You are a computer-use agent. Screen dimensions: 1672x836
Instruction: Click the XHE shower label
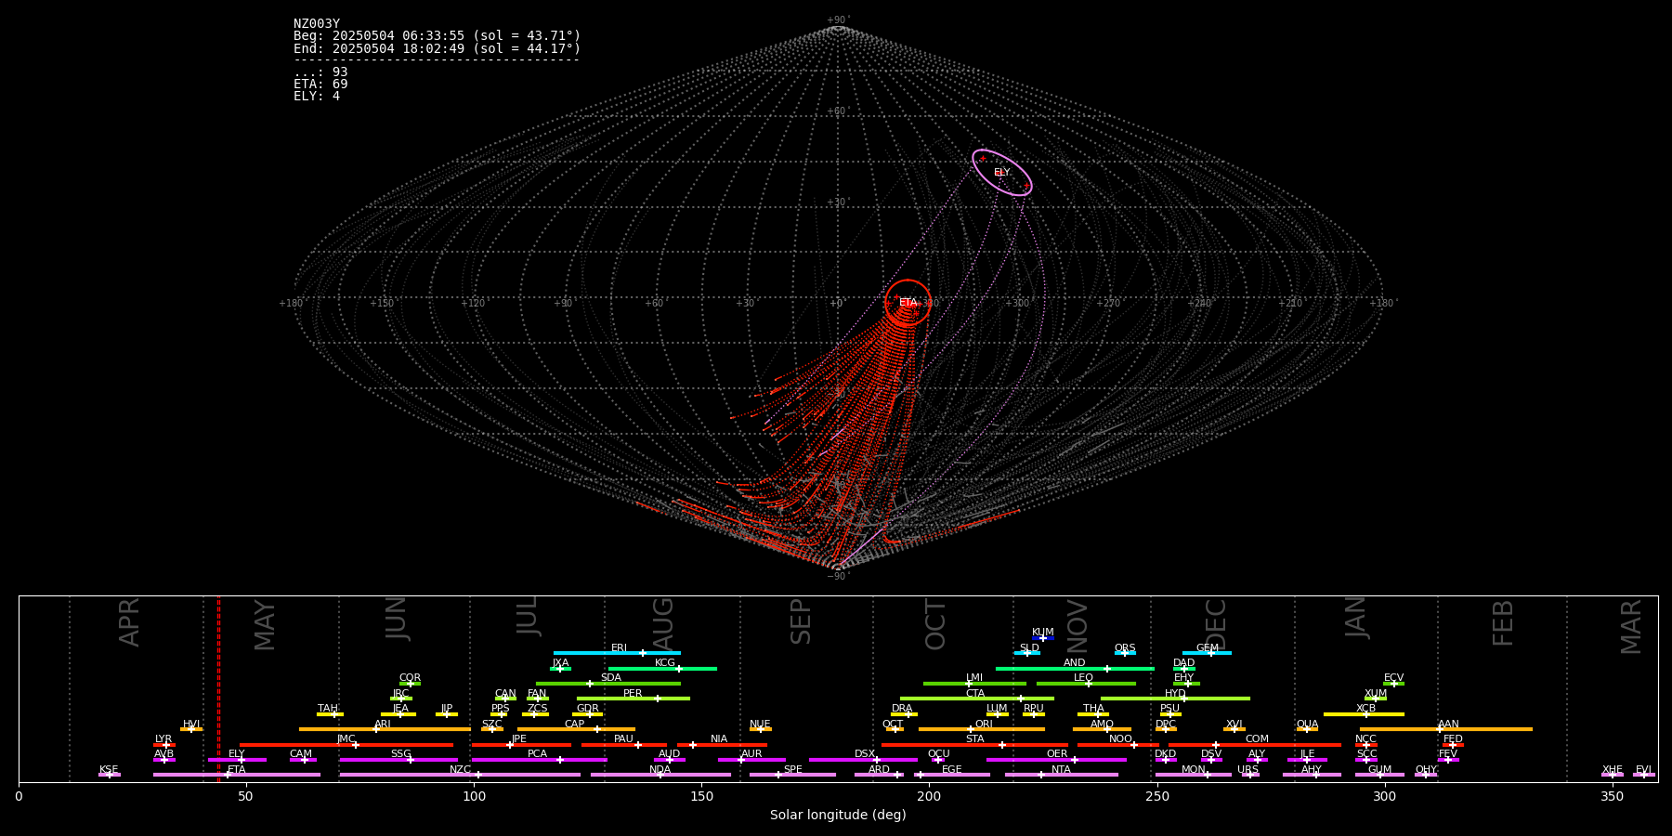(x=1612, y=770)
